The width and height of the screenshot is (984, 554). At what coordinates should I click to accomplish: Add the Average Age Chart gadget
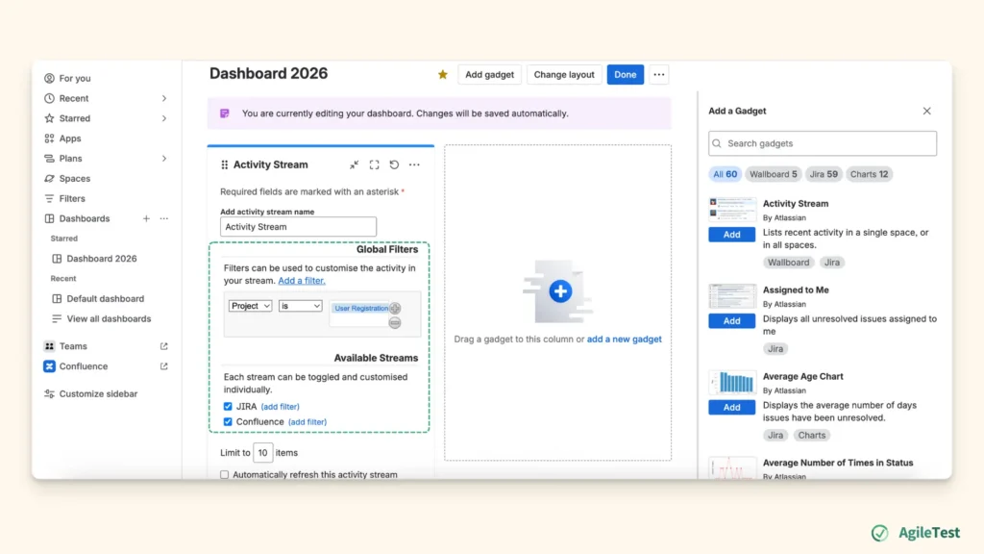click(x=731, y=407)
